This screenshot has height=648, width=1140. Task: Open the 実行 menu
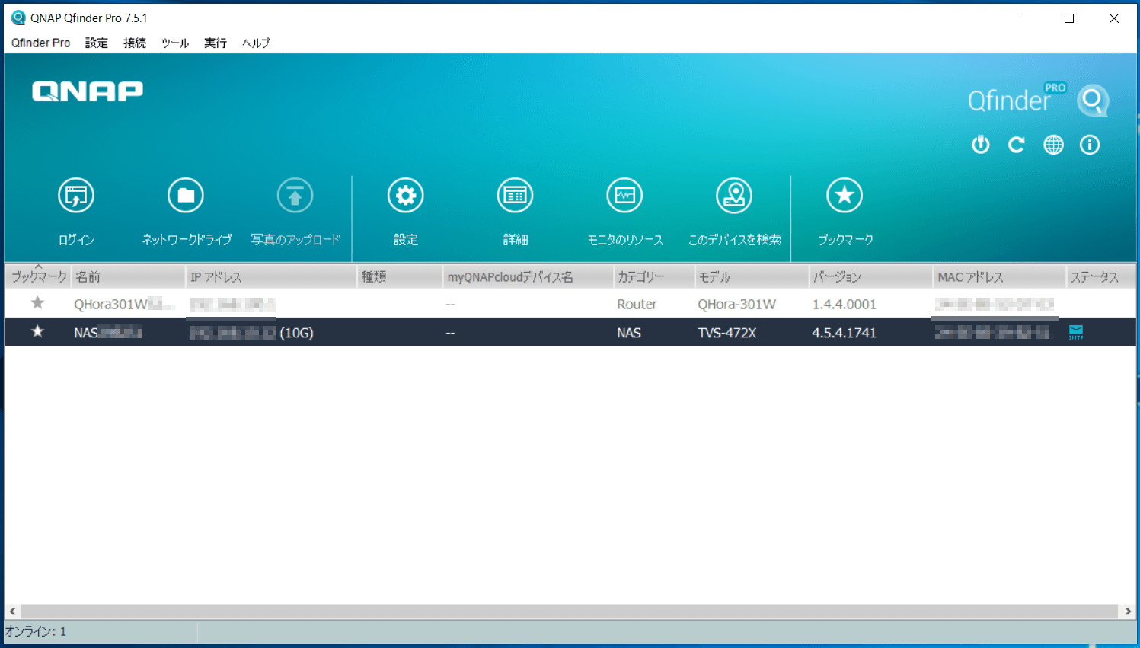(216, 43)
